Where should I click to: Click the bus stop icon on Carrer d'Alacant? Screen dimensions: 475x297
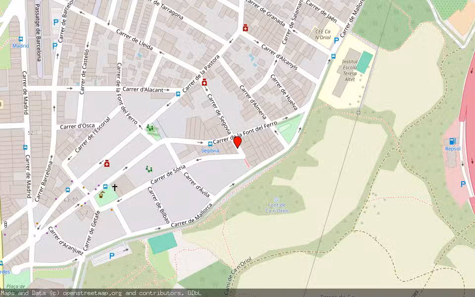pos(177,93)
